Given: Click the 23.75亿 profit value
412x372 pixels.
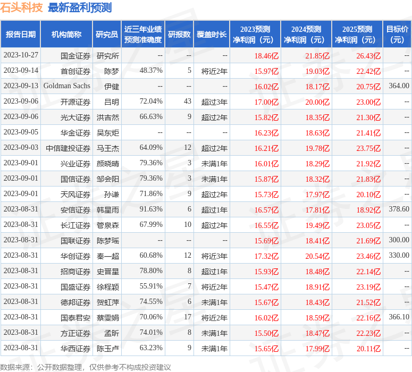Looking at the screenshot, I should (x=368, y=148).
